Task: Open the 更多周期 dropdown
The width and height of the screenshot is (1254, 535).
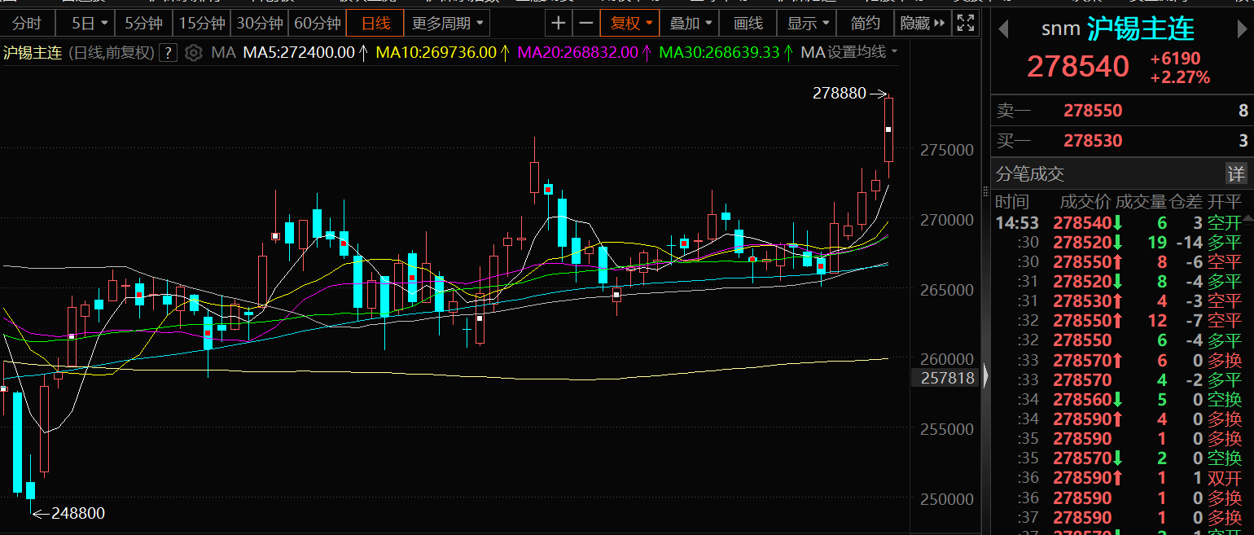Action: pyautogui.click(x=447, y=23)
